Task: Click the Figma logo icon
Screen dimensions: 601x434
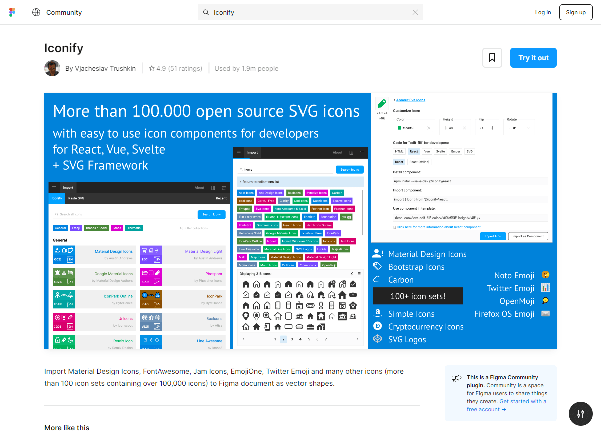Action: [x=12, y=12]
